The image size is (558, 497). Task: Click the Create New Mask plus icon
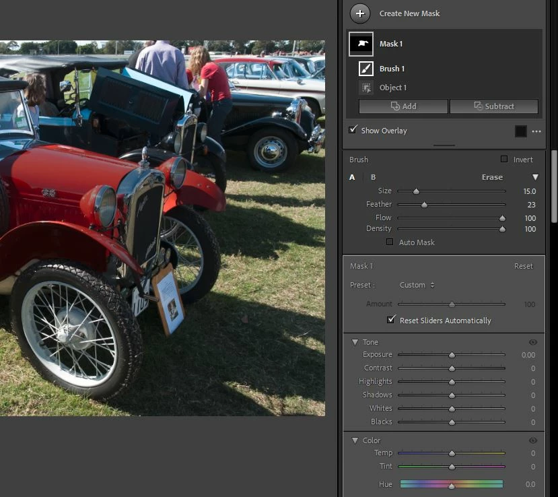point(360,13)
